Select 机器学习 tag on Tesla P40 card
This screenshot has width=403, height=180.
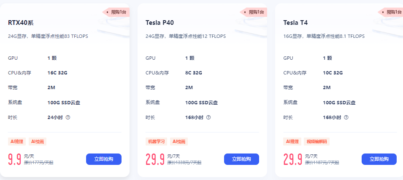pyautogui.click(x=156, y=142)
